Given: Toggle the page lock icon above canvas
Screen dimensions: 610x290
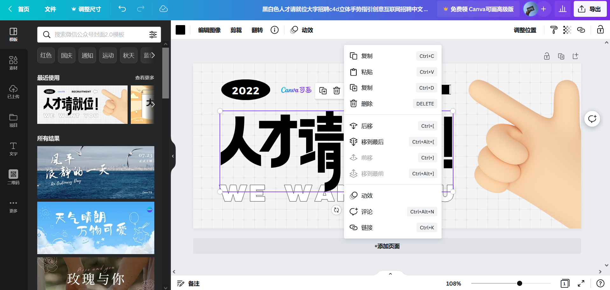Looking at the screenshot, I should [547, 56].
